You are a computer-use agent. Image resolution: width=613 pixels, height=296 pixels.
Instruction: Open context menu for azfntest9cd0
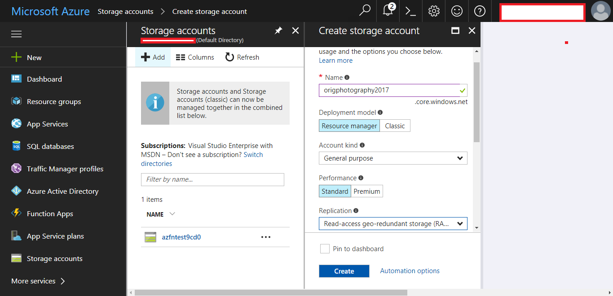coord(266,237)
